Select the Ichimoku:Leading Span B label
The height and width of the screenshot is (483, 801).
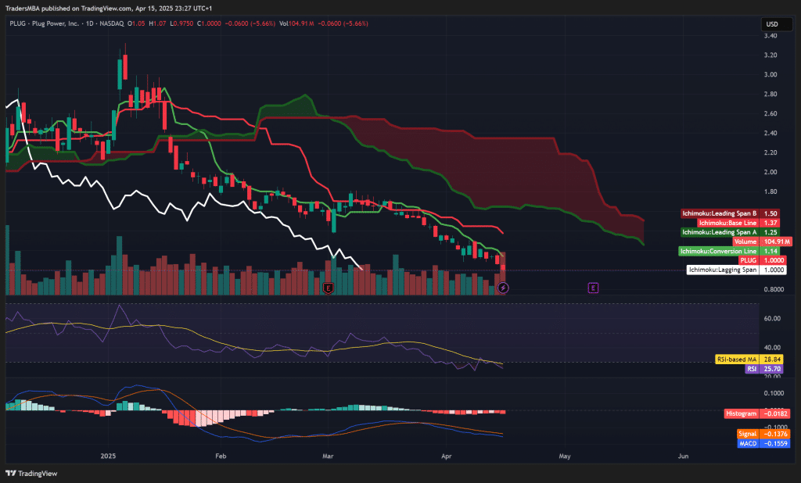pos(720,213)
